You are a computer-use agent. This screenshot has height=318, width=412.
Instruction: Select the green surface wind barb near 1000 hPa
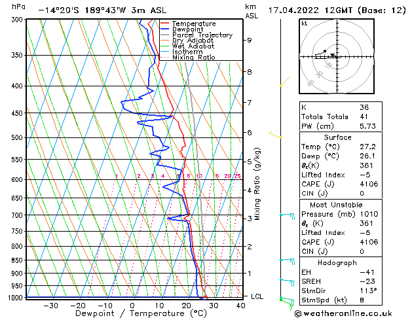tap(285, 300)
